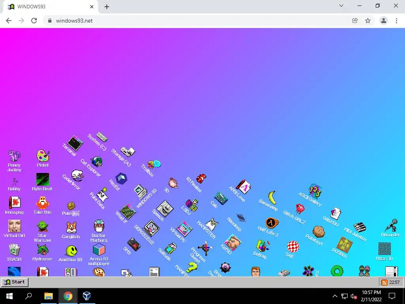Launch the Hydra.exe icon
The width and height of the screenshot is (405, 304).
pyautogui.click(x=43, y=250)
